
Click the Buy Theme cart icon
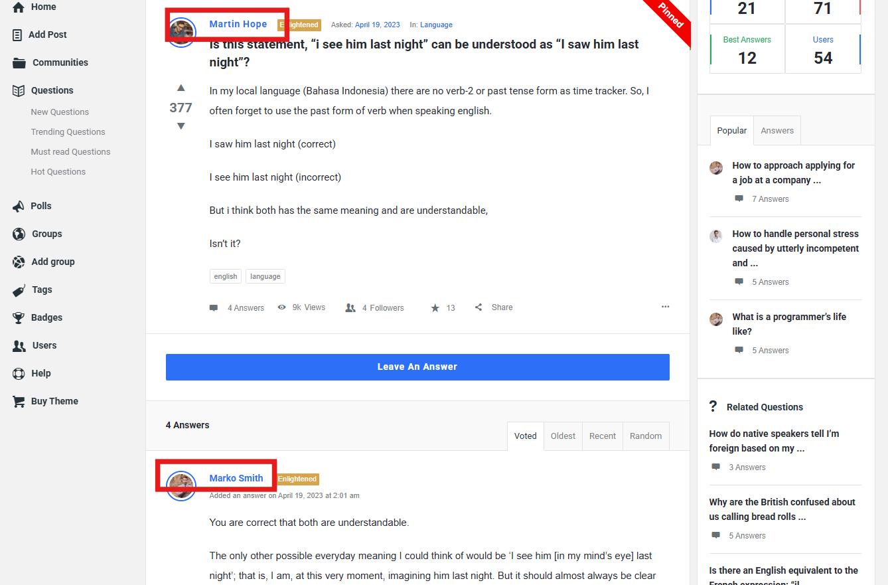click(x=19, y=402)
